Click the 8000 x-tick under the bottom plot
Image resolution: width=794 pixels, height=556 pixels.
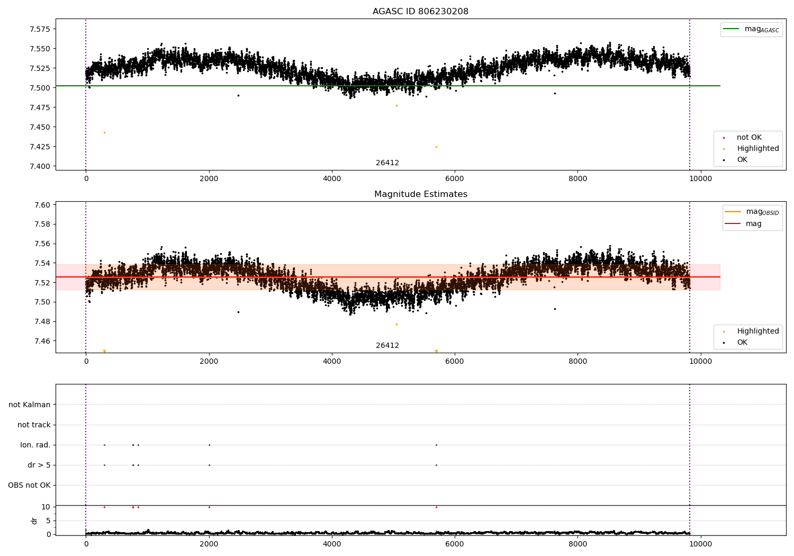[x=578, y=544]
